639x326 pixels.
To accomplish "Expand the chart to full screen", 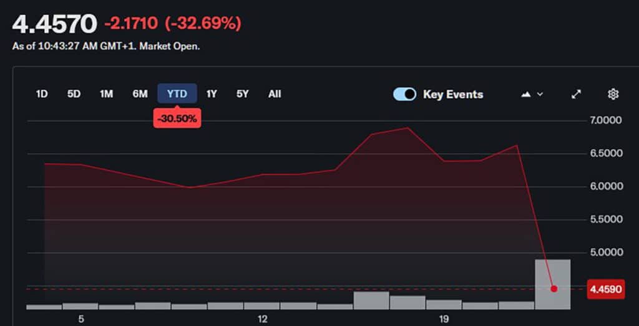I will pyautogui.click(x=575, y=94).
